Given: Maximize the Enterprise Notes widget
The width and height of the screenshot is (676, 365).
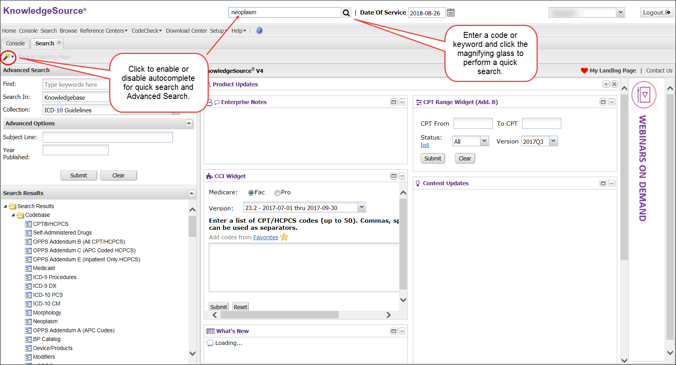Looking at the screenshot, I should click(393, 102).
